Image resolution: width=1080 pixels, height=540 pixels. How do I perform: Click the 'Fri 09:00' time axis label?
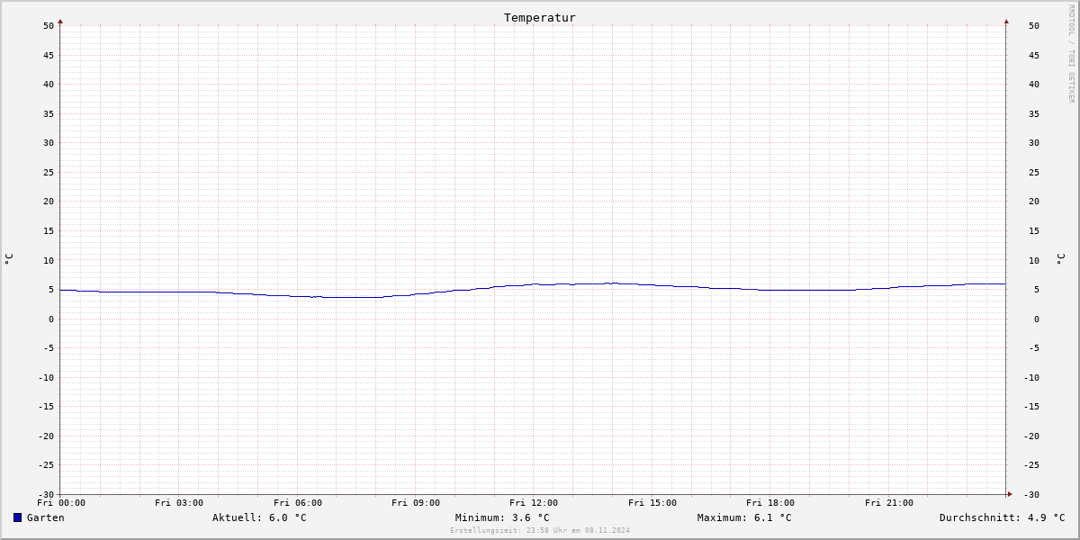(416, 503)
